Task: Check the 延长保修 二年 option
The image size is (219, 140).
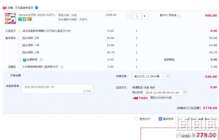Action: [x=20, y=53]
